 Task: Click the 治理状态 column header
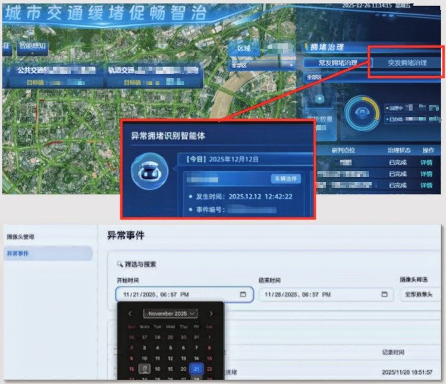tap(399, 150)
